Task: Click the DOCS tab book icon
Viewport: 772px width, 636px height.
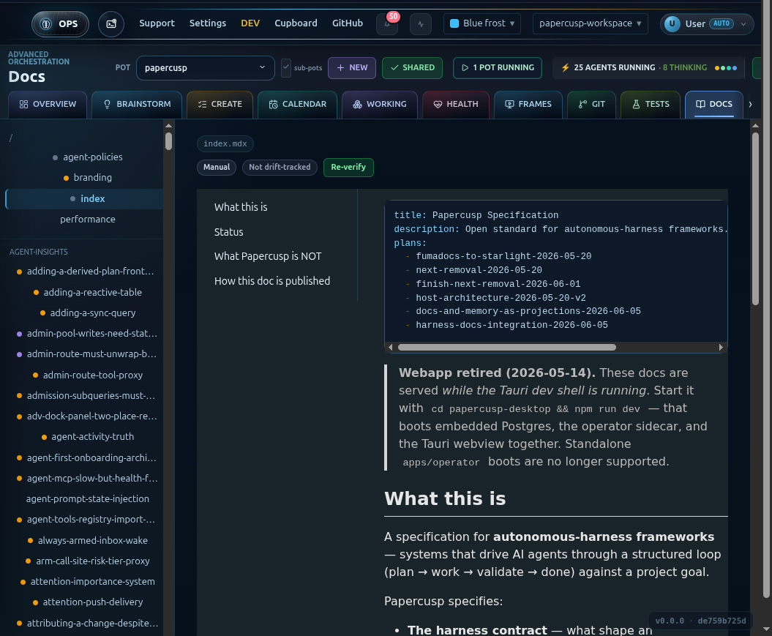Action: 700,105
